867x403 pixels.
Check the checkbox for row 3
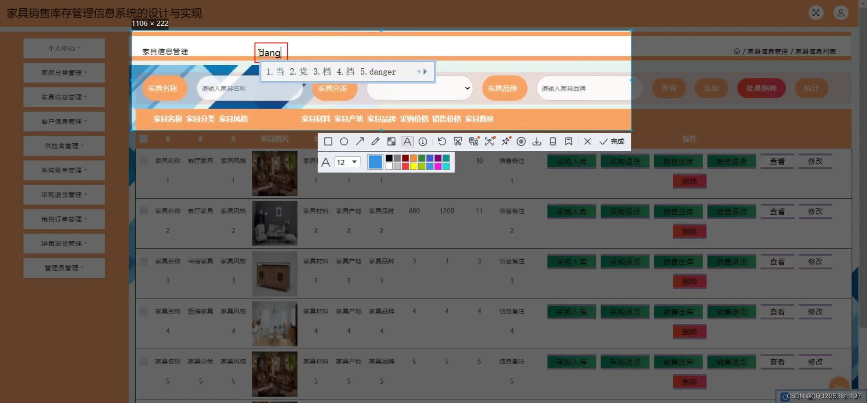point(144,261)
